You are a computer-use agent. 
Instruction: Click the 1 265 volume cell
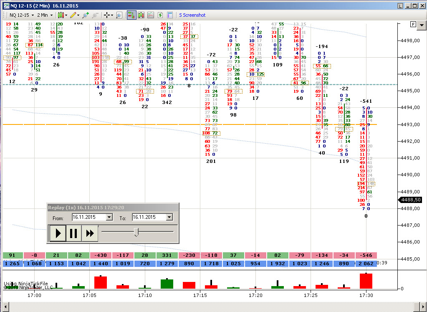click(12, 264)
